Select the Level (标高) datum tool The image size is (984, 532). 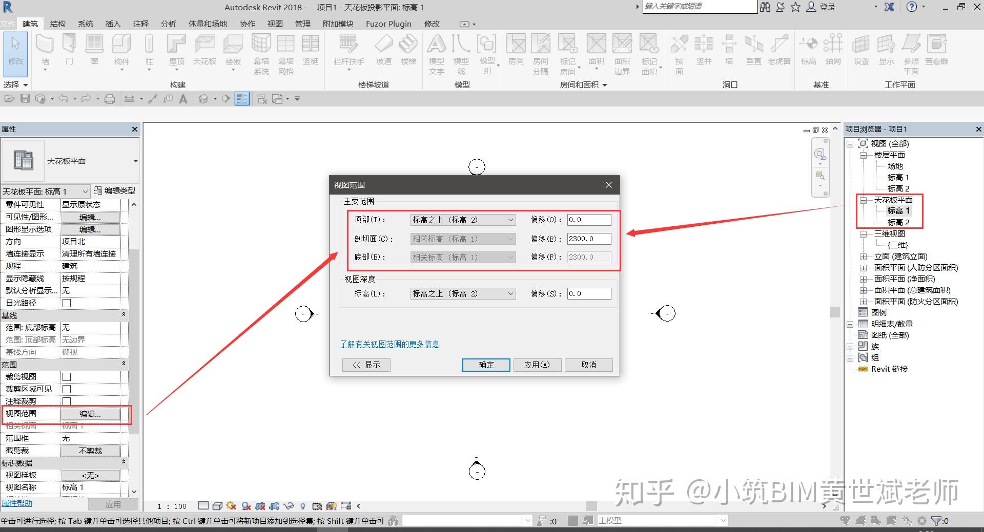pos(808,50)
